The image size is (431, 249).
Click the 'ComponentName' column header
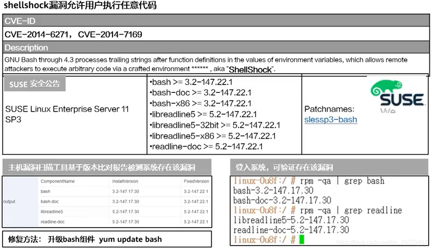click(58, 181)
